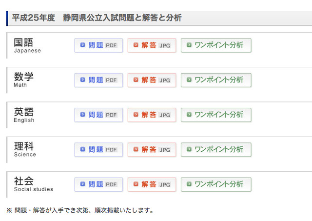The image size is (312, 221).
Task: Click green arrow icon in English ワンポイント分析
Action: [189, 115]
